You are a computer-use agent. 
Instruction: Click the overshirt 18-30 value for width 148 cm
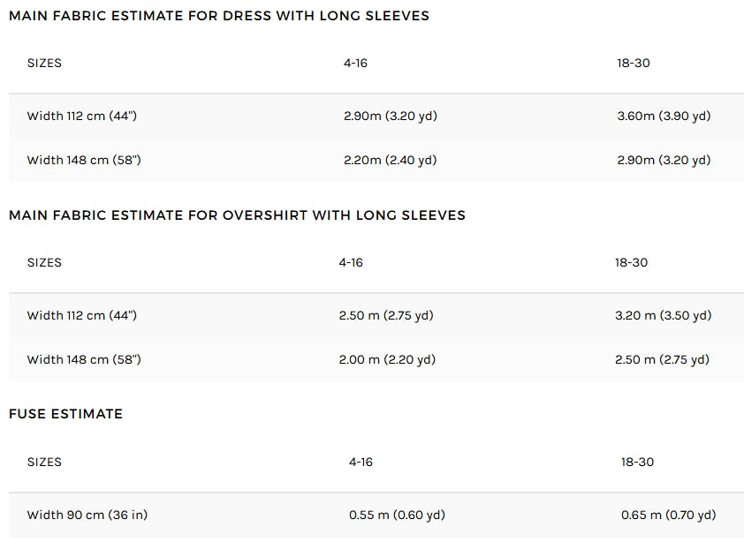662,360
